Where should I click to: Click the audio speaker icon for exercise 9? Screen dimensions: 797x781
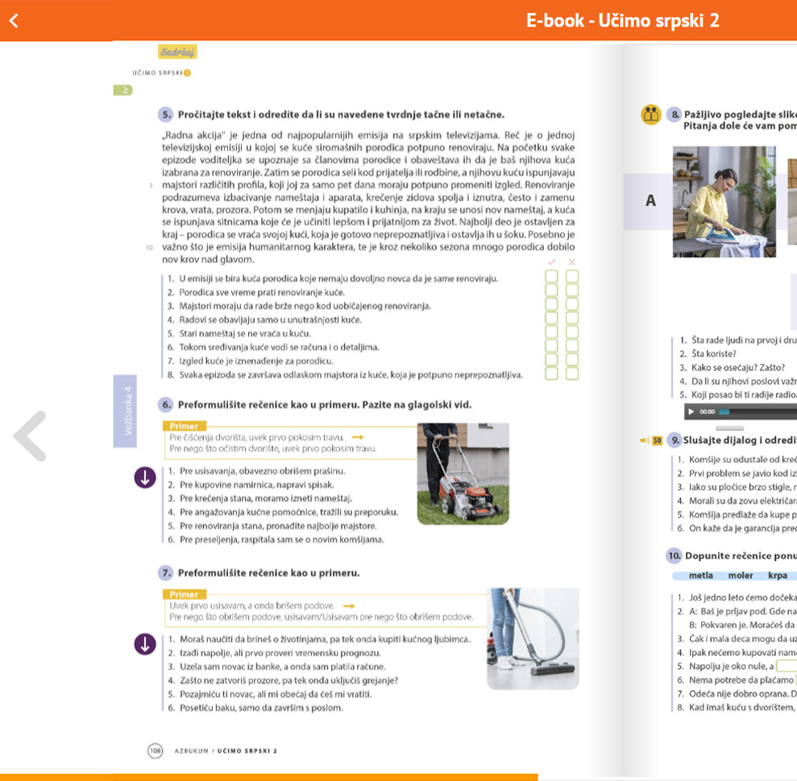pyautogui.click(x=645, y=440)
